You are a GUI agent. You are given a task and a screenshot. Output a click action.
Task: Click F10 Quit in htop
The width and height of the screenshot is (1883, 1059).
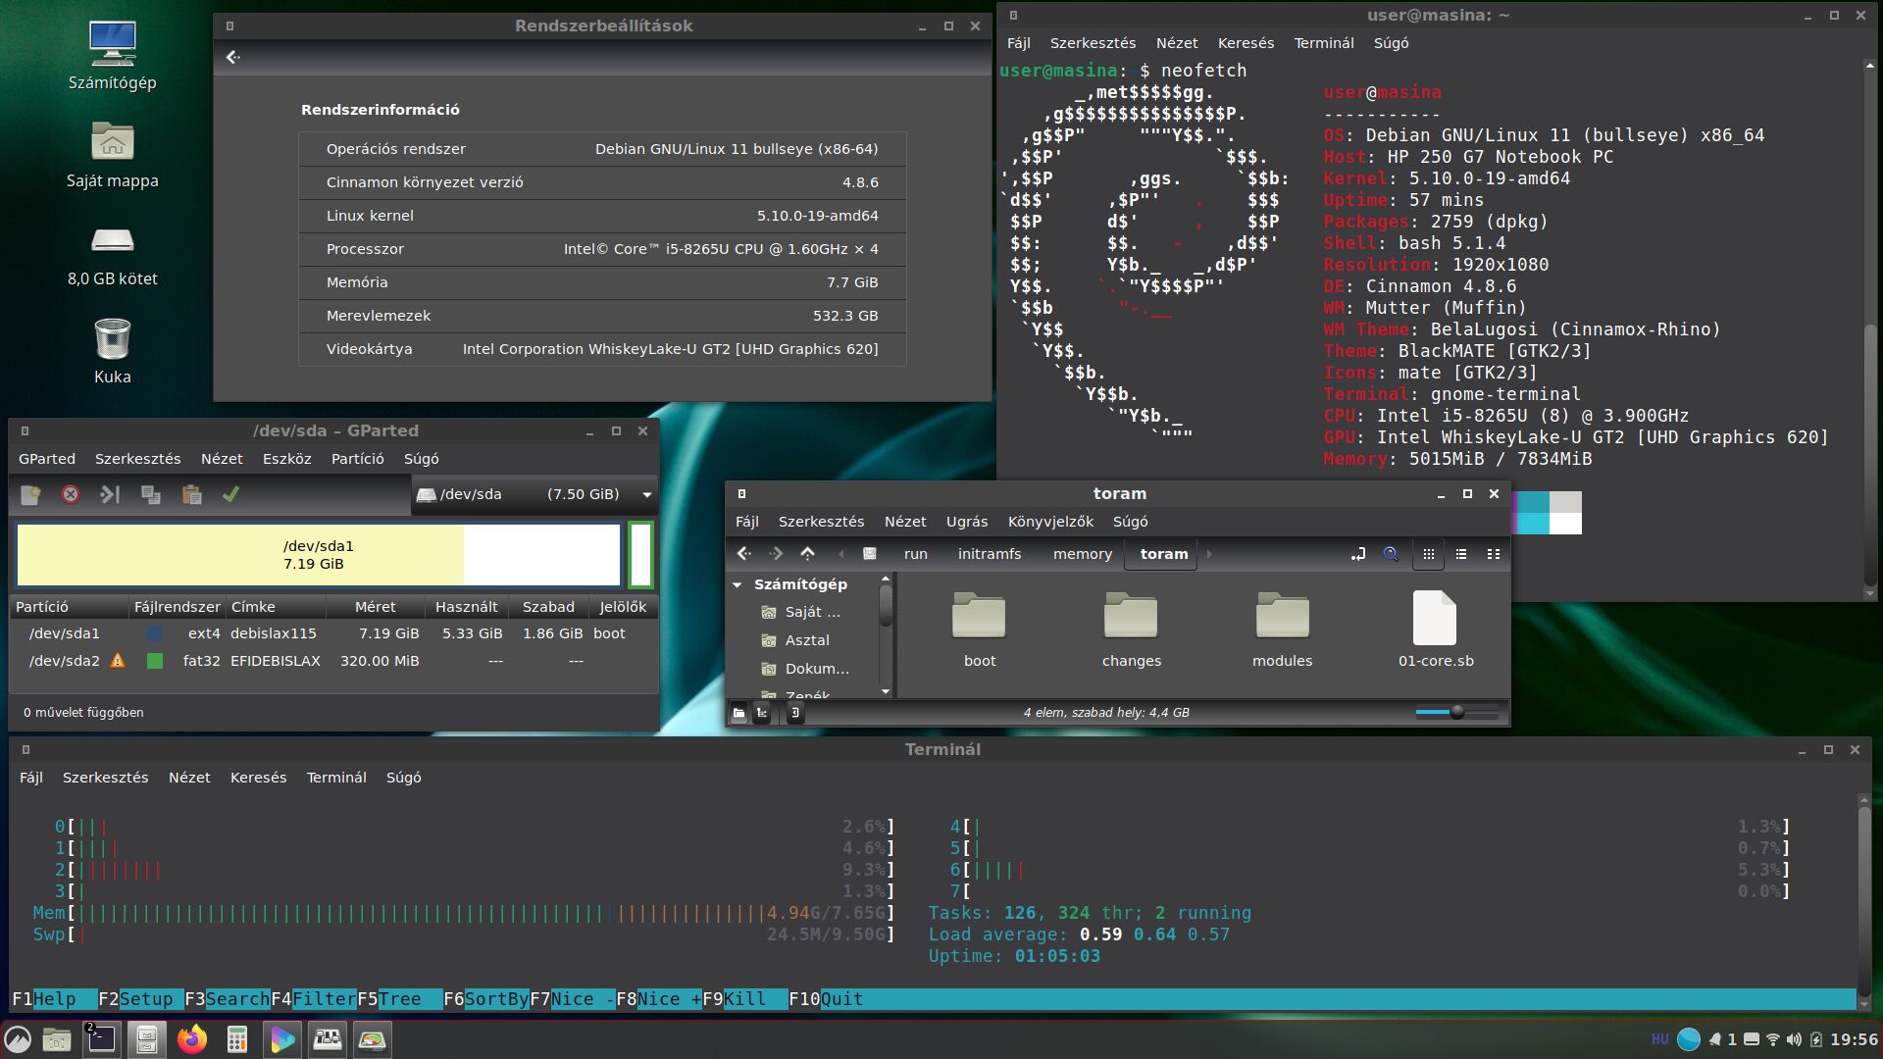(x=826, y=999)
